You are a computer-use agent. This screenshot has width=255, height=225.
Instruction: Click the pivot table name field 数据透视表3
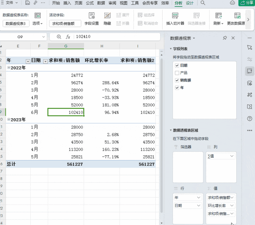coord(16,23)
